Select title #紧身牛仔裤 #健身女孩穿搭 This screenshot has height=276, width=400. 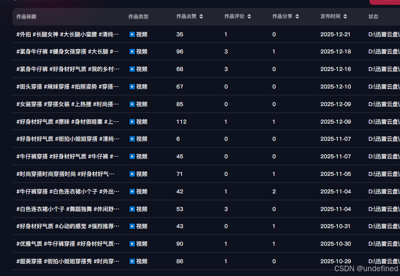coord(68,51)
